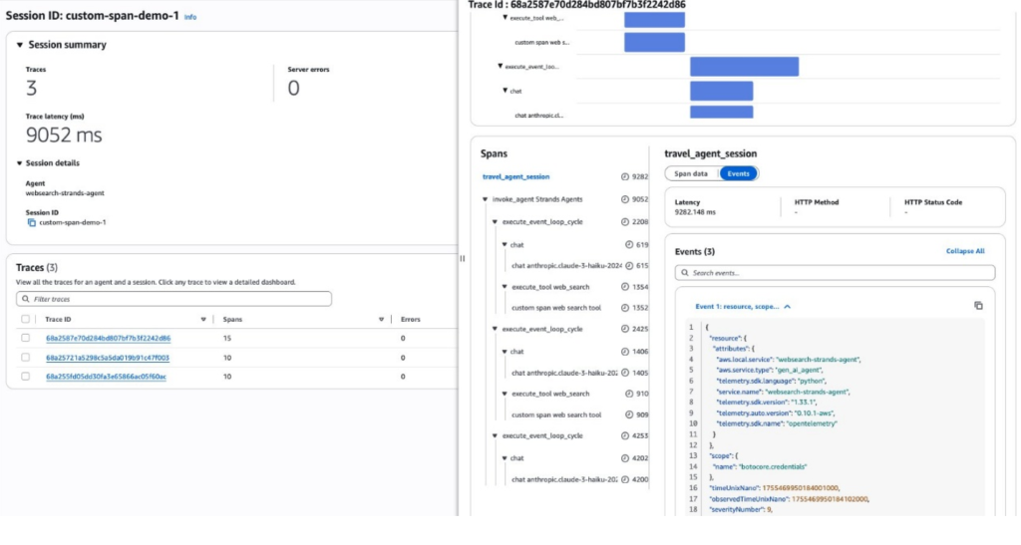Image resolution: width=1021 pixels, height=545 pixels.
Task: Focus the Filter traces input
Action: point(173,299)
